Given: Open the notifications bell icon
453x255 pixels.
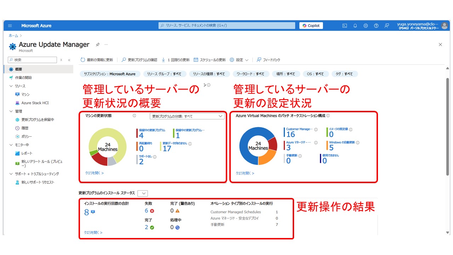Looking at the screenshot, I should click(355, 25).
